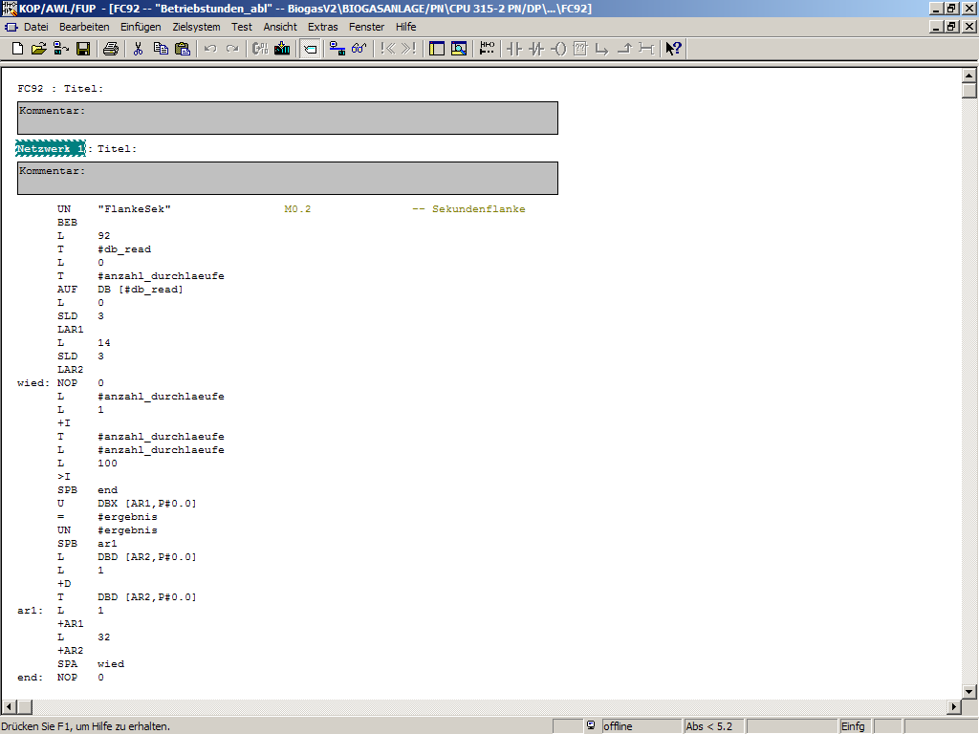Open the Extras menu
The height and width of the screenshot is (734, 979).
(x=323, y=27)
